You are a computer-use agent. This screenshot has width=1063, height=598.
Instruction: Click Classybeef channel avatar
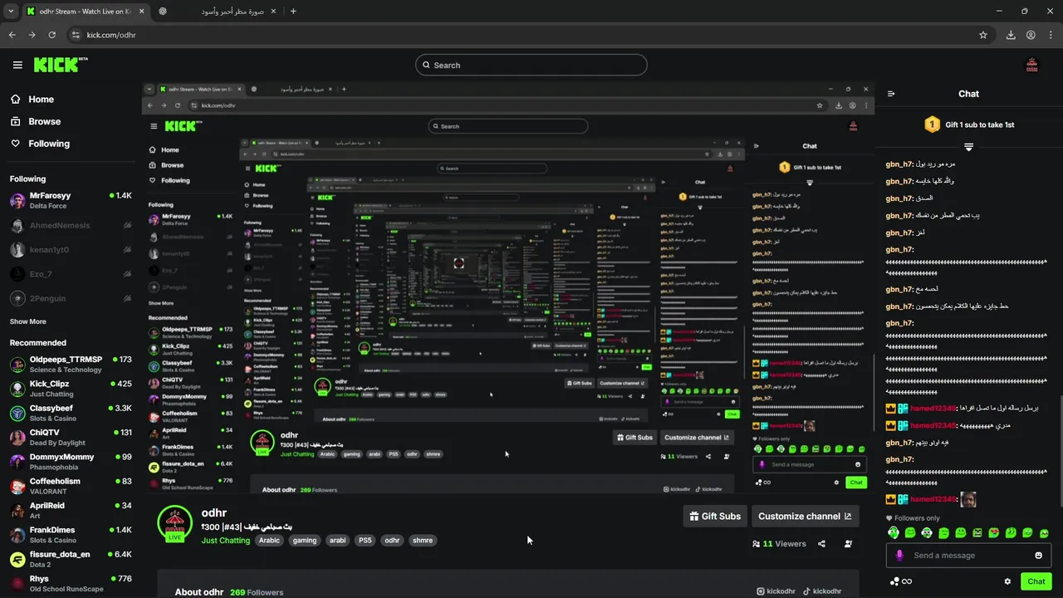17,413
